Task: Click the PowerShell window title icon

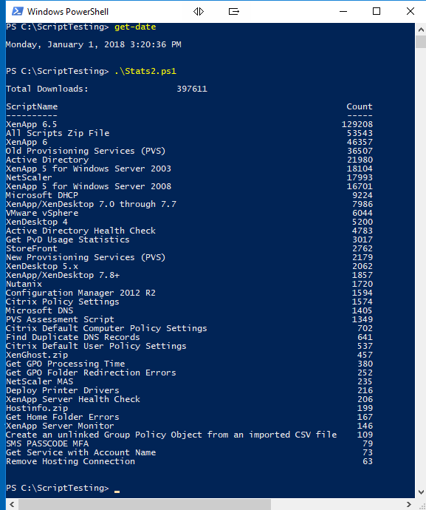Action: [x=17, y=11]
